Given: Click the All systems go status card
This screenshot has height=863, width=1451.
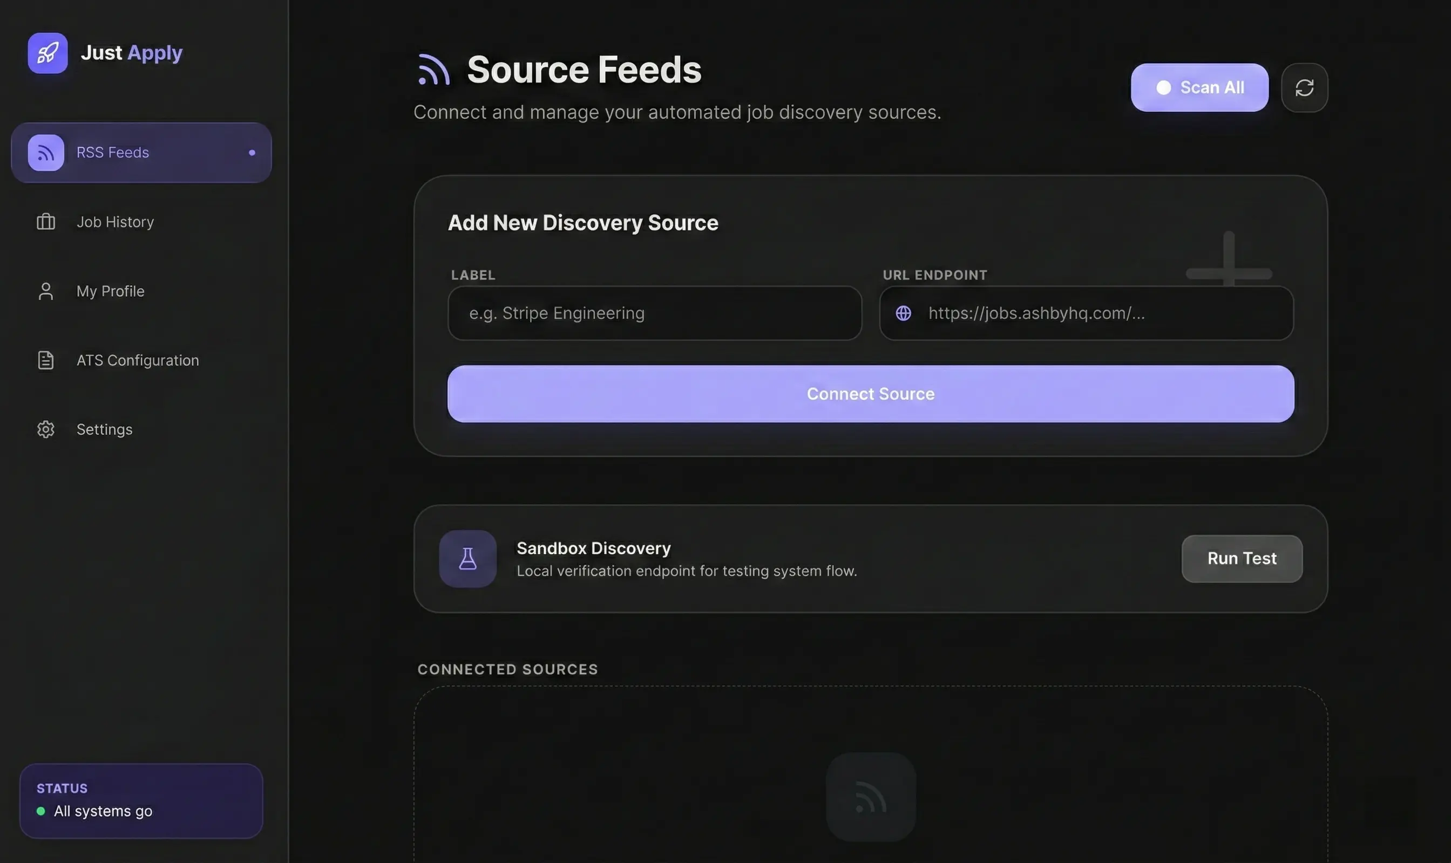Looking at the screenshot, I should coord(141,800).
